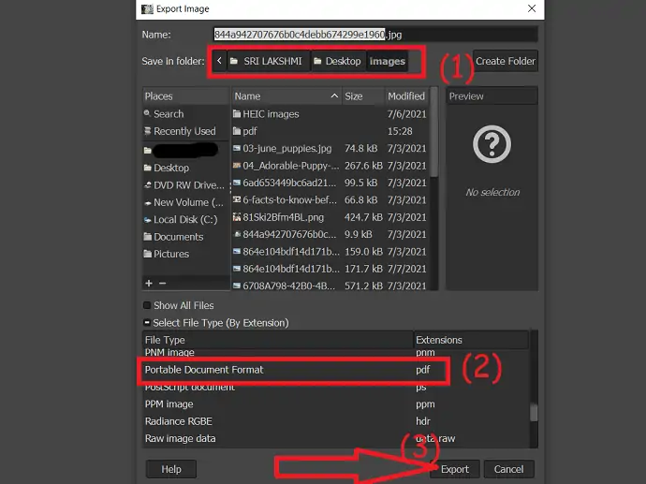The width and height of the screenshot is (646, 484).
Task: Close the Export Image dialog
Action: [x=532, y=8]
